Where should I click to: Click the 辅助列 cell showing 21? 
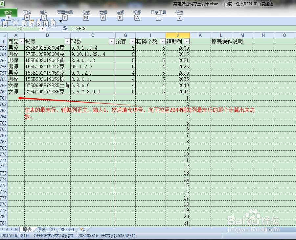178,223
